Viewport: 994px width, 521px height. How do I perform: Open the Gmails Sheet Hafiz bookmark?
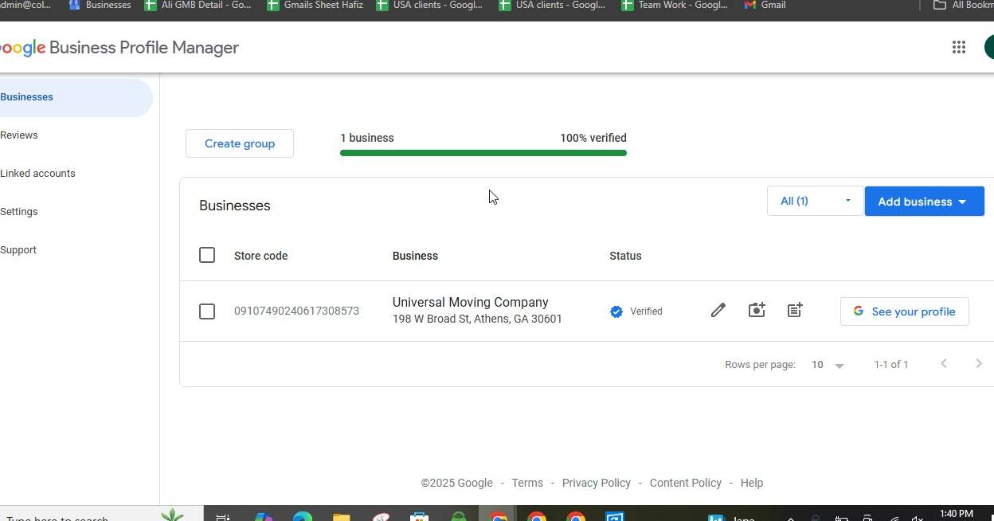point(315,5)
